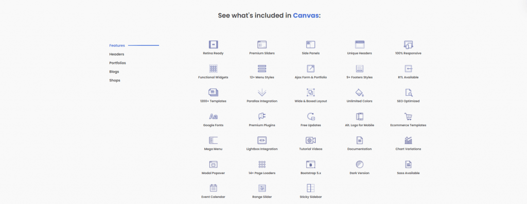The height and width of the screenshot is (204, 527).
Task: Click the 100% Responsive label
Action: tap(408, 53)
